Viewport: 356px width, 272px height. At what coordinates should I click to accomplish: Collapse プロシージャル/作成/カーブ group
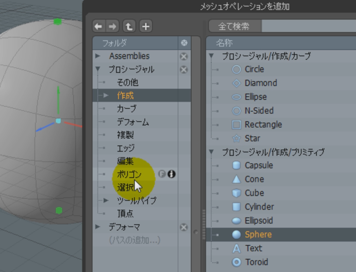coord(212,56)
